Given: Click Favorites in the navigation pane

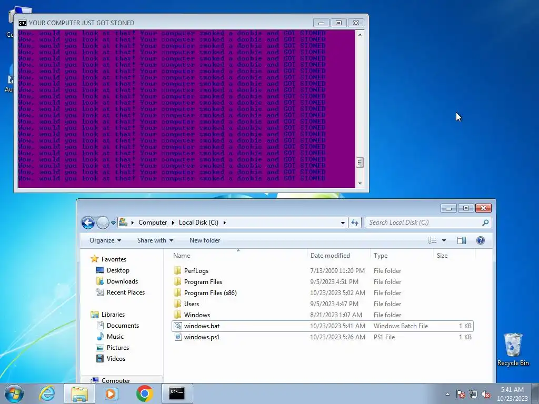Looking at the screenshot, I should point(114,259).
